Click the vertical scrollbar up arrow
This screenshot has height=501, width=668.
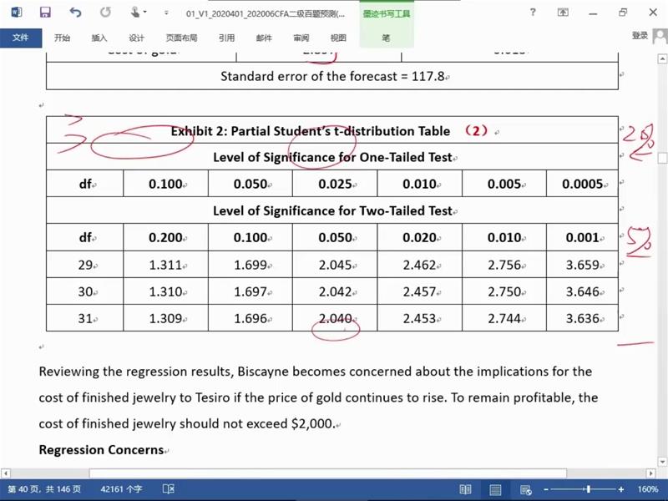click(662, 58)
